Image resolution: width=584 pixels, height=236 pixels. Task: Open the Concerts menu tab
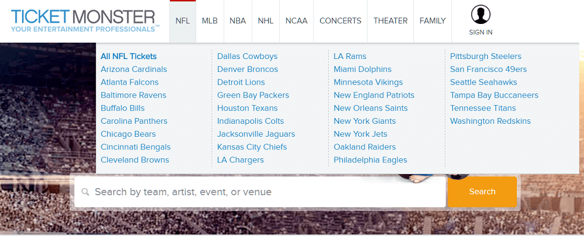click(x=340, y=21)
